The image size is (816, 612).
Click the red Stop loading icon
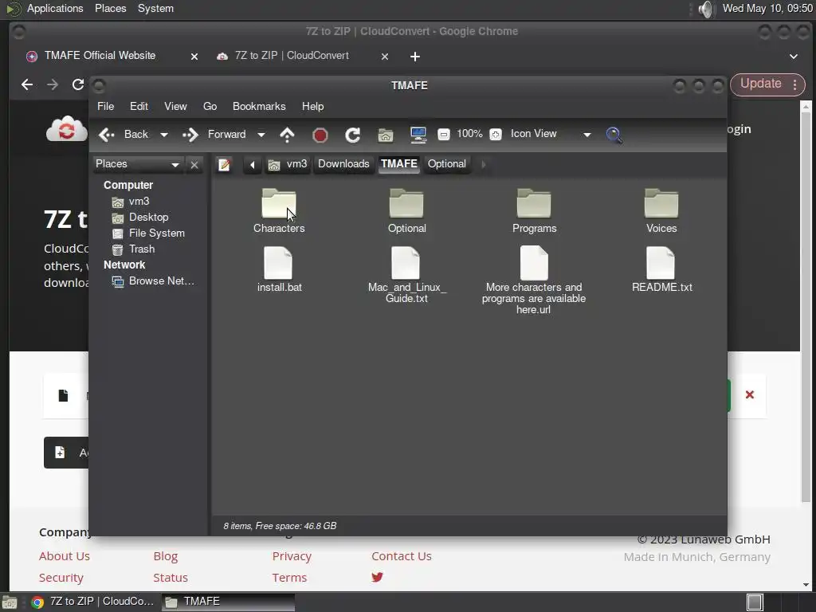click(x=320, y=135)
